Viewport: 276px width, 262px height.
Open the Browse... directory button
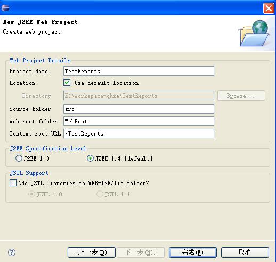(241, 96)
